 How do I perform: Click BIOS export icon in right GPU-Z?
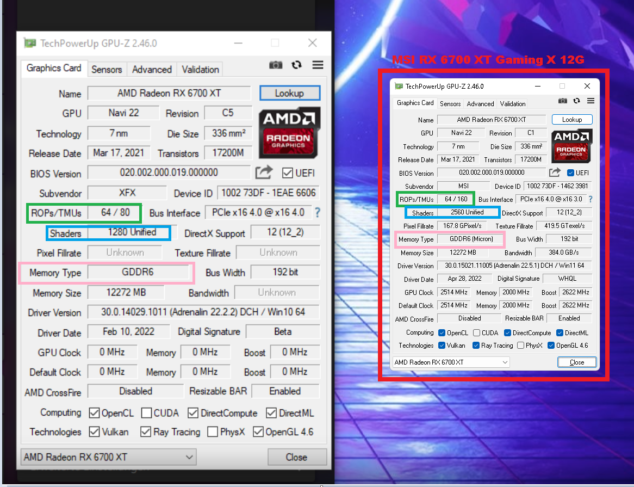coord(555,172)
